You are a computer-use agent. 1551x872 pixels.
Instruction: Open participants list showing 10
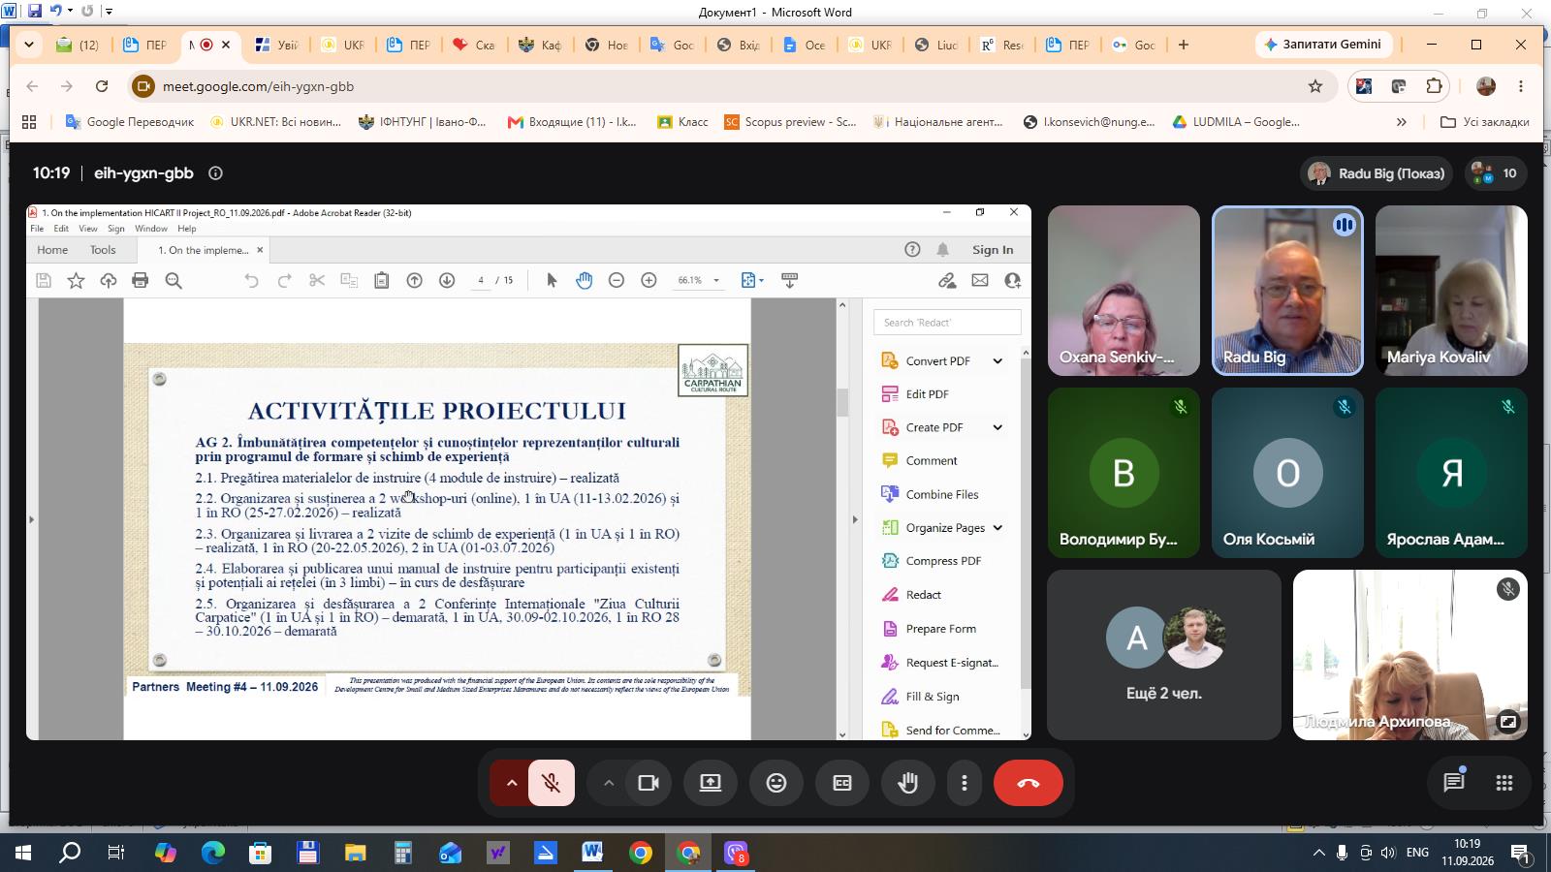tap(1496, 173)
